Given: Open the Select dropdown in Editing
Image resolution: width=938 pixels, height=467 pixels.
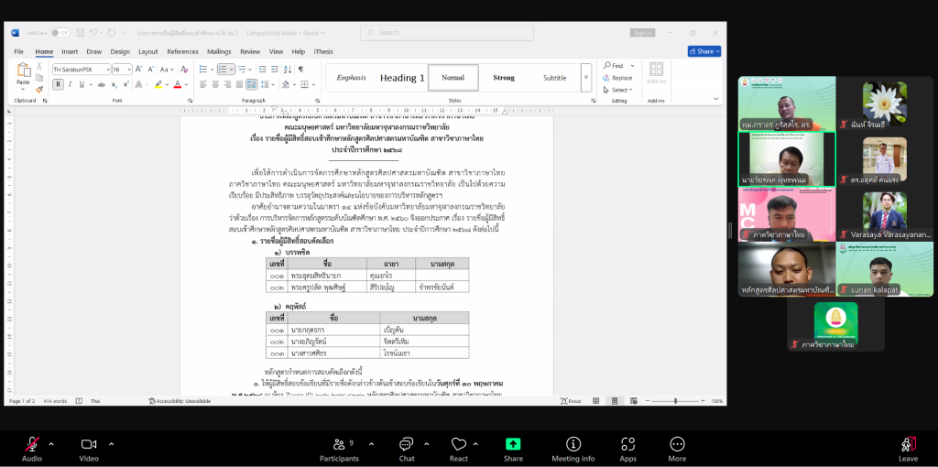Looking at the screenshot, I should pyautogui.click(x=618, y=90).
